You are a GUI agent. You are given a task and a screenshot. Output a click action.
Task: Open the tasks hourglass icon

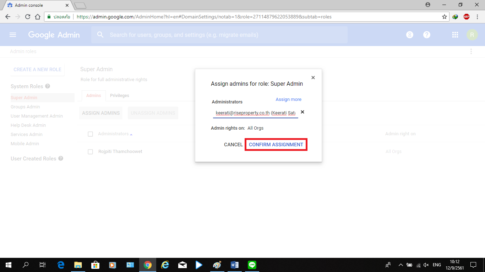[410, 35]
